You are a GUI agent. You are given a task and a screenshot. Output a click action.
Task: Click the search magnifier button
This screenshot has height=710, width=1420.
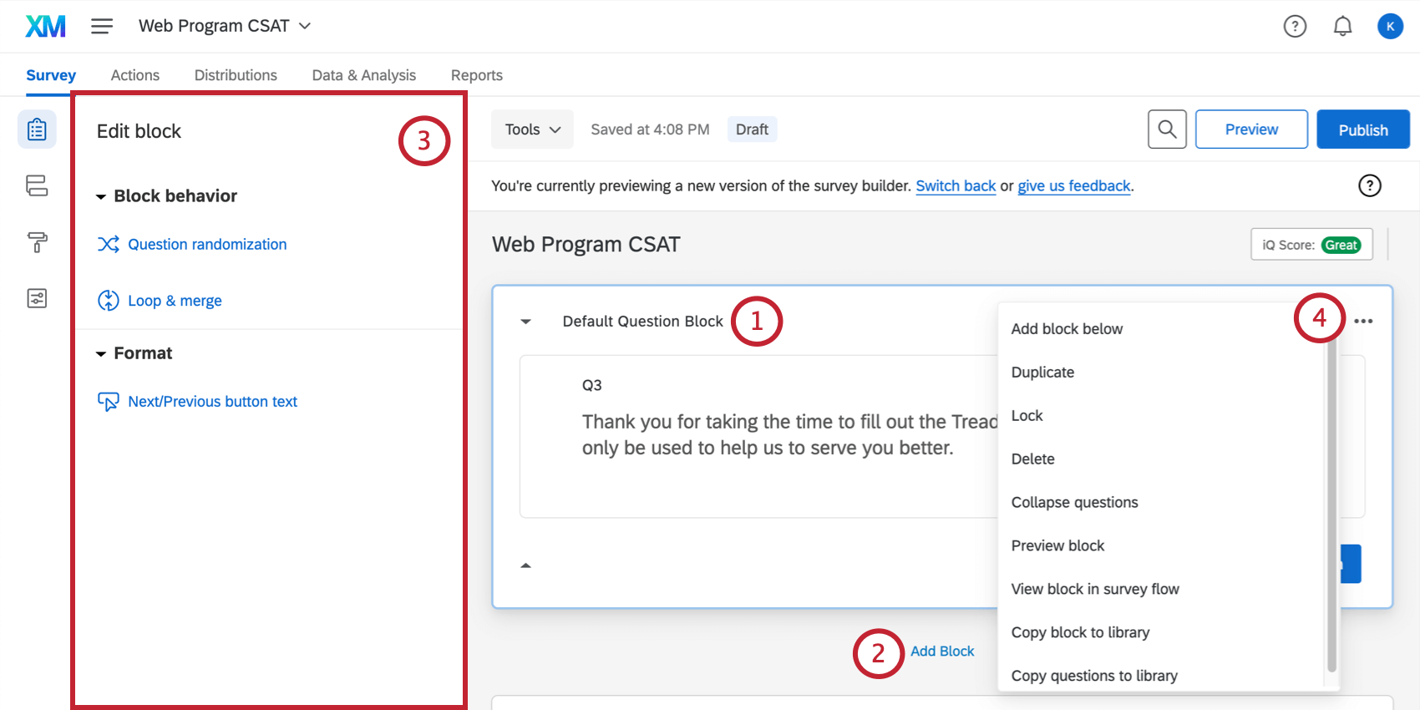[x=1167, y=129]
